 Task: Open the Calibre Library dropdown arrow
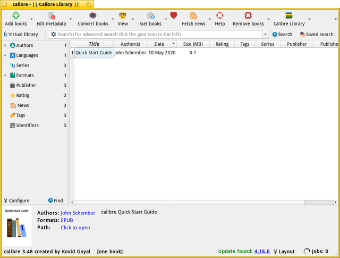click(x=309, y=19)
